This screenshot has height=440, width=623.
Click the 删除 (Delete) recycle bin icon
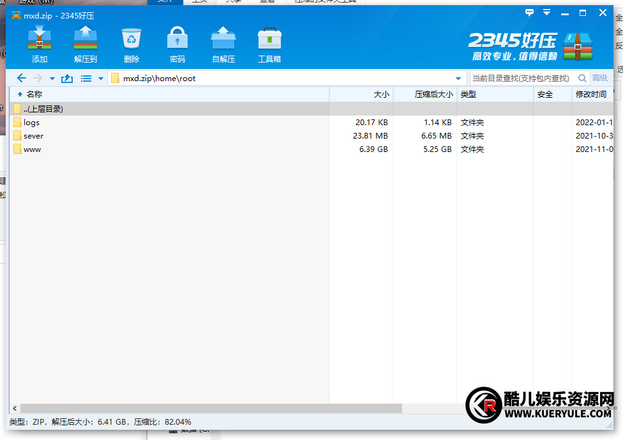pyautogui.click(x=131, y=40)
